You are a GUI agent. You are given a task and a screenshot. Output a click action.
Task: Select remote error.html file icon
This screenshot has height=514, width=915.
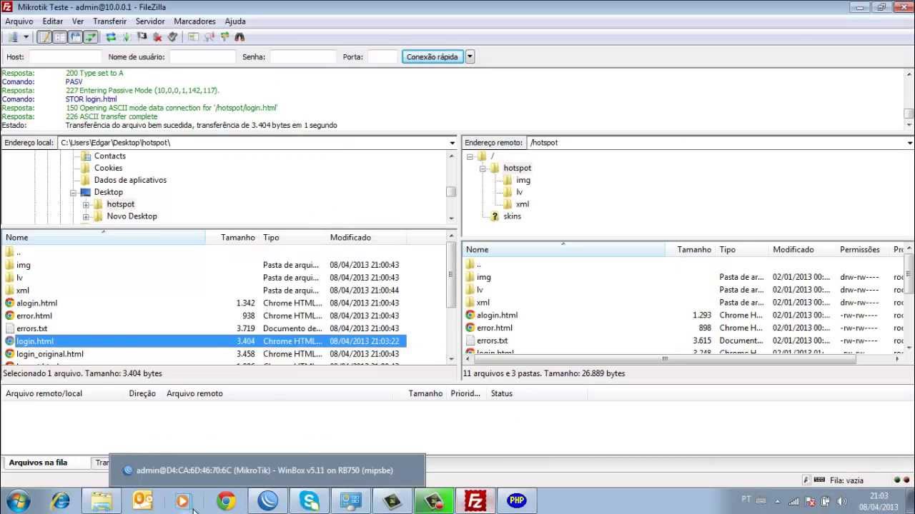tap(470, 328)
